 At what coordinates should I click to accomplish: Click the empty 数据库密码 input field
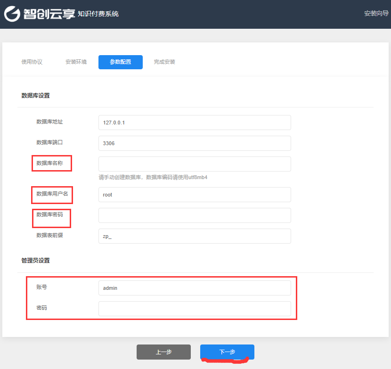point(195,215)
